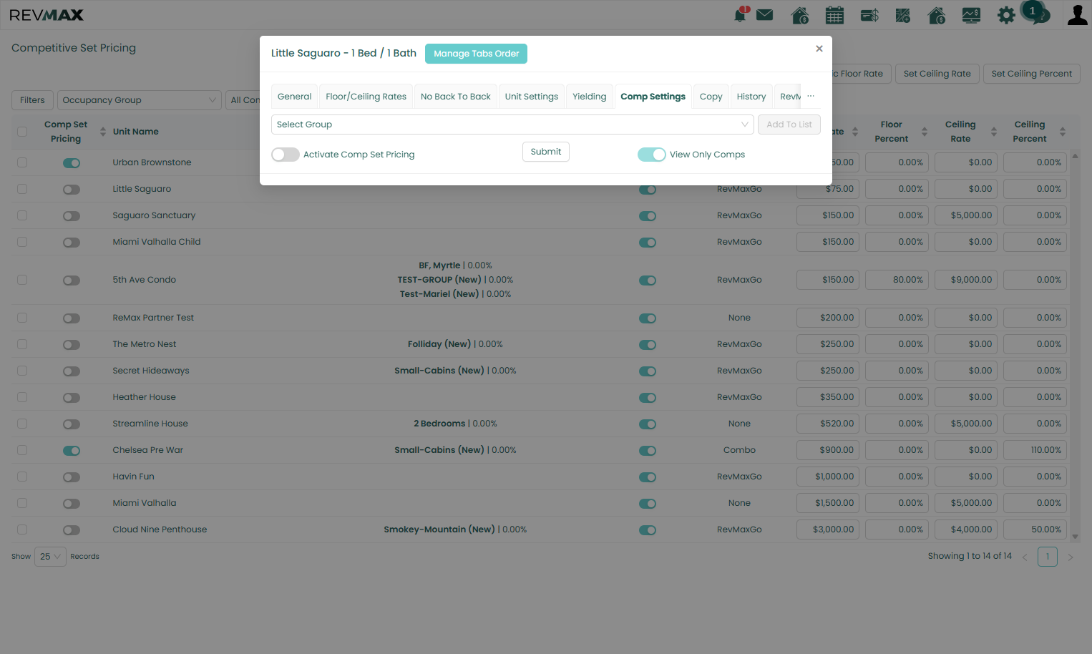Sort by Unit Name column arrows
The image size is (1092, 654).
click(x=103, y=132)
